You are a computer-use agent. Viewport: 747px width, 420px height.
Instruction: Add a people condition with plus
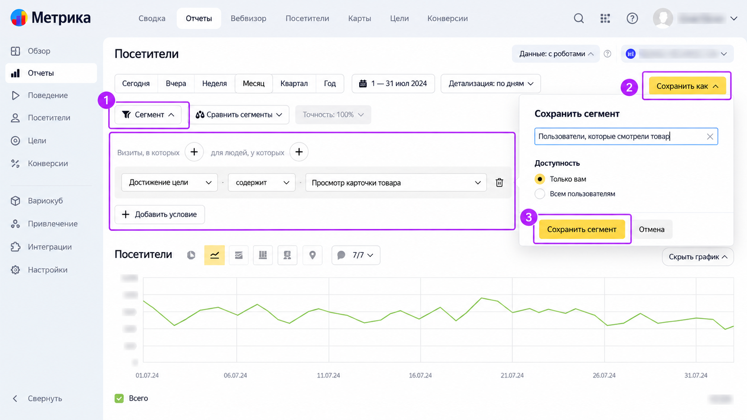(x=299, y=152)
